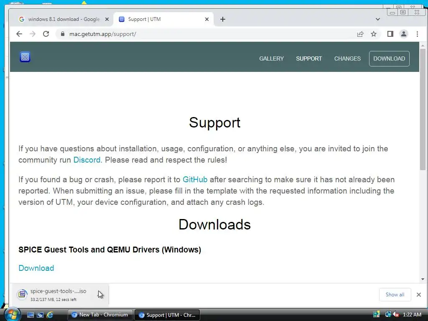428x321 pixels.
Task: Select Support | UTM taskbar button
Action: (167, 315)
